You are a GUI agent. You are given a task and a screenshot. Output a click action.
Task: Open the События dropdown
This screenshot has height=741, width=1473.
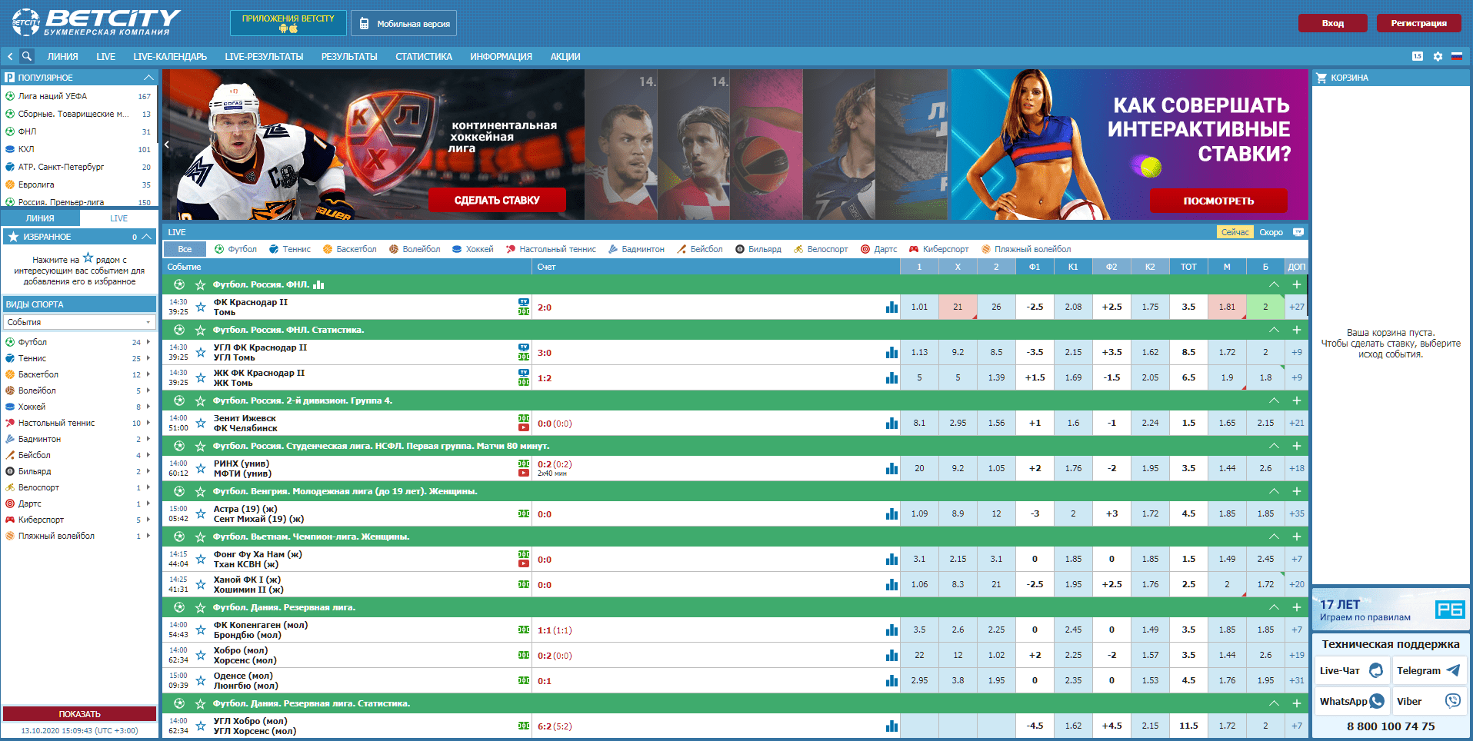(79, 322)
